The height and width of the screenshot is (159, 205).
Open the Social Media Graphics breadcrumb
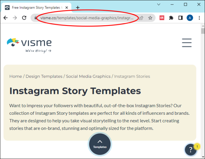pos(88,76)
